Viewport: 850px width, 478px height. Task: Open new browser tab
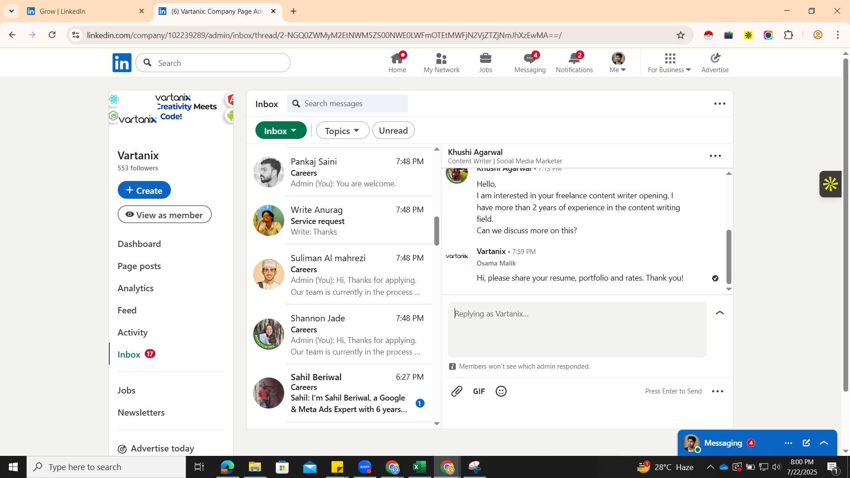[x=294, y=12]
